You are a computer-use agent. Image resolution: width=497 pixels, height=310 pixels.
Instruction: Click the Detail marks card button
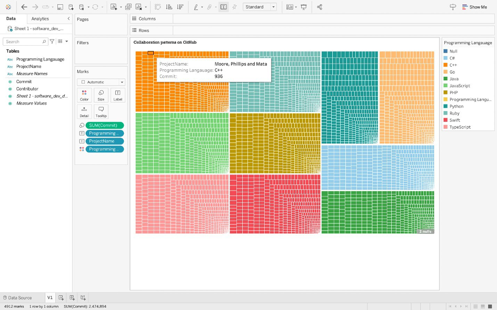pyautogui.click(x=84, y=112)
